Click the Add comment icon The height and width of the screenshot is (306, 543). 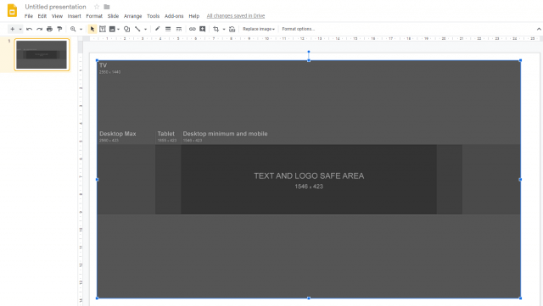pos(203,29)
